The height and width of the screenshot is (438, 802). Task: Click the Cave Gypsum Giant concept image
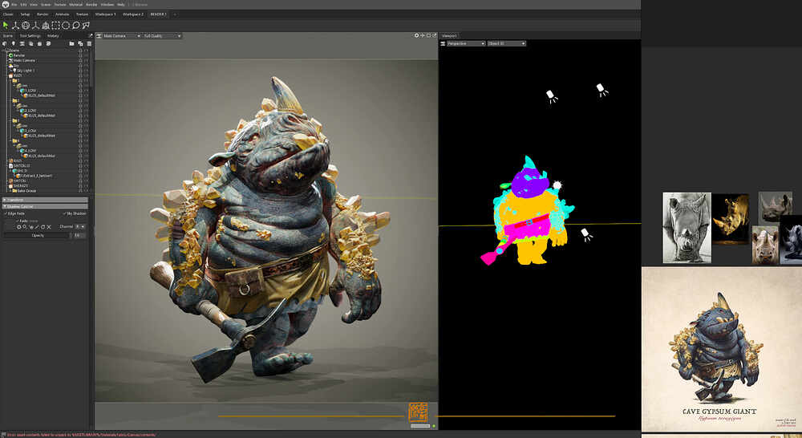722,349
